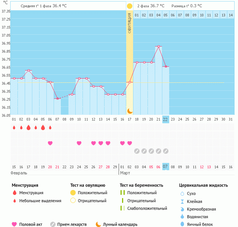This screenshot has height=227, width=238.
Task: Click the Яичный белок legend drop icon
Action: tap(182, 224)
